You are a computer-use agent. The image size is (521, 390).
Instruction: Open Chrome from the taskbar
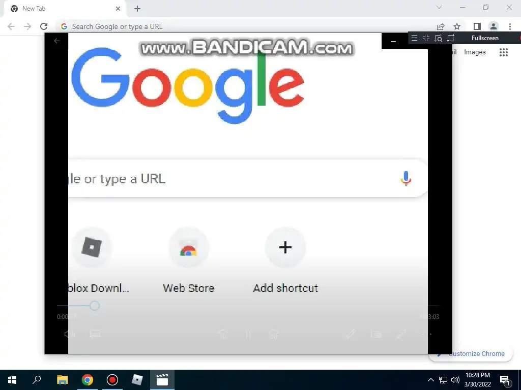point(88,380)
